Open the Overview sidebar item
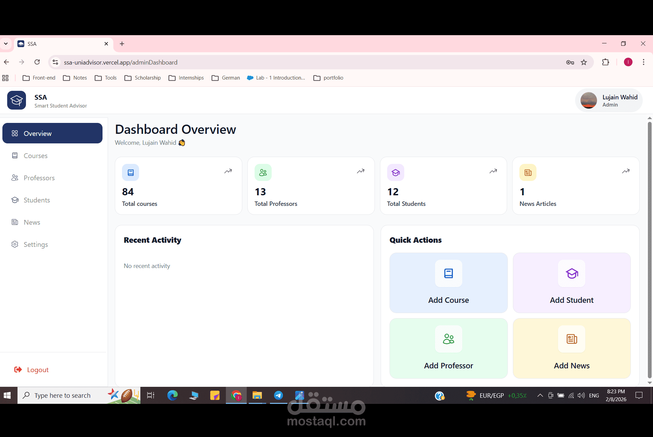This screenshot has height=437, width=653. (52, 133)
